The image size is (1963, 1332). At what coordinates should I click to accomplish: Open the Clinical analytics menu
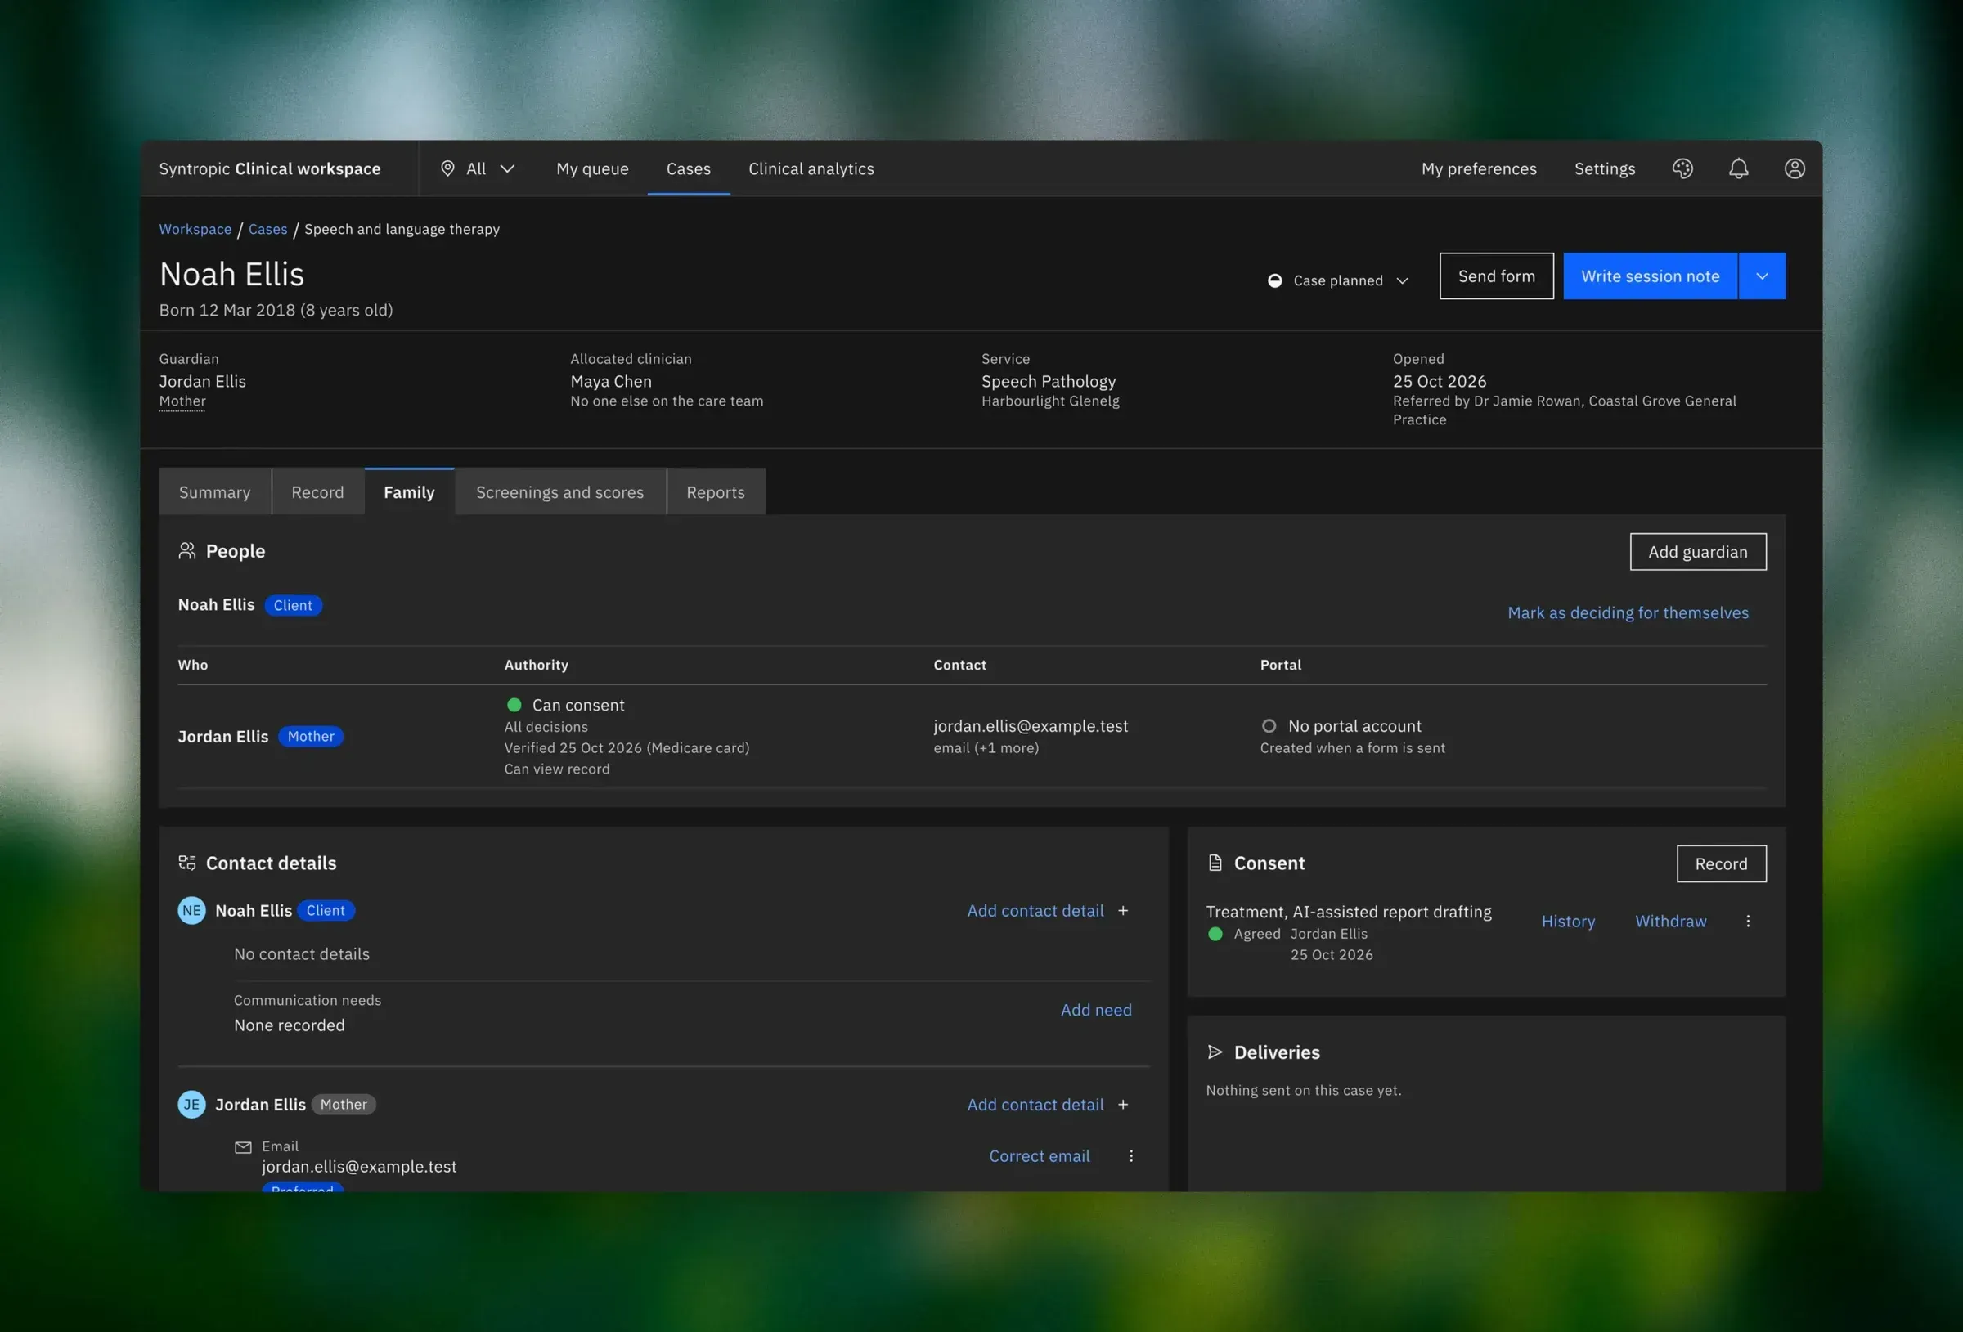(x=811, y=169)
